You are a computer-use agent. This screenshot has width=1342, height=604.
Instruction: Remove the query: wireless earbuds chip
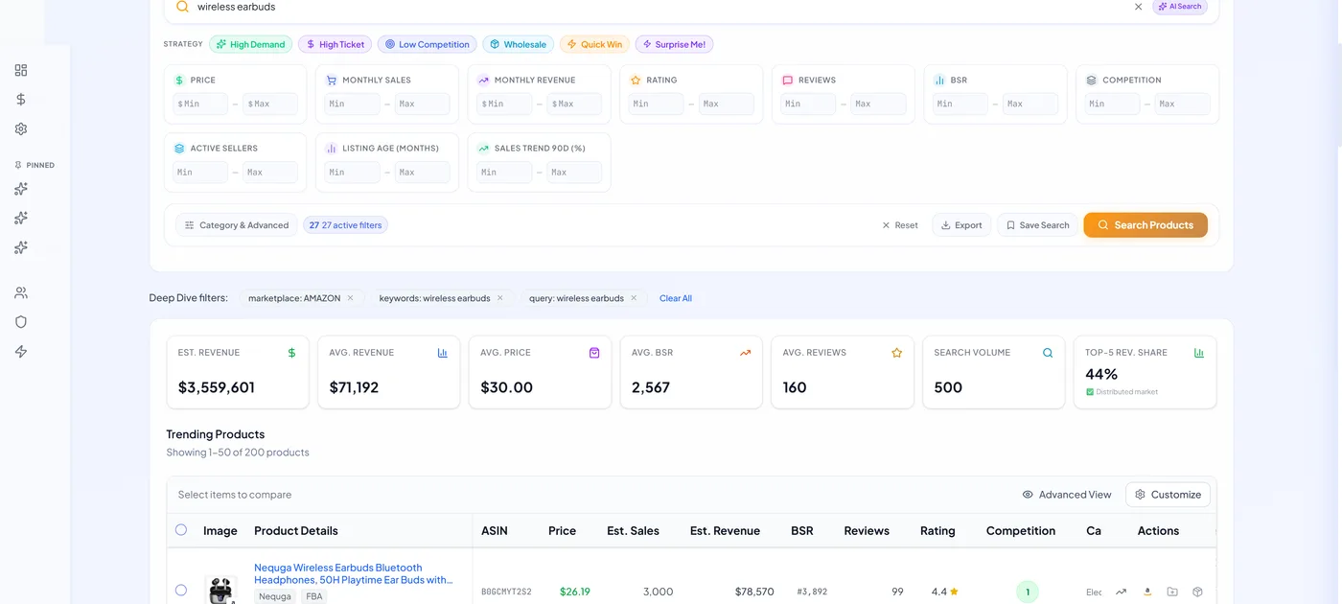(x=634, y=298)
